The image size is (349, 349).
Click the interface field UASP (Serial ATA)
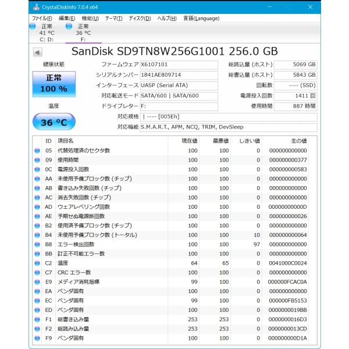pyautogui.click(x=179, y=86)
